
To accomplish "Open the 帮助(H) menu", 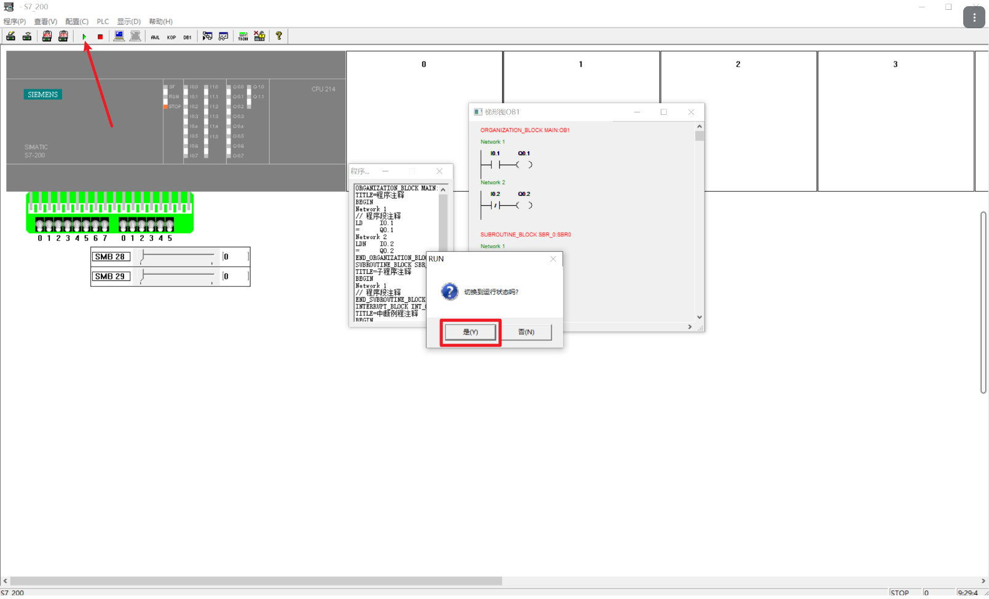I will [161, 22].
